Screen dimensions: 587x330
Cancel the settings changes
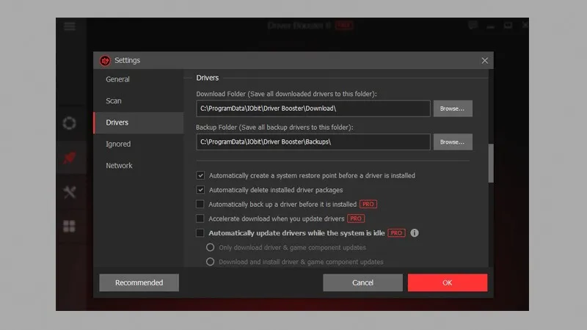[x=362, y=282]
